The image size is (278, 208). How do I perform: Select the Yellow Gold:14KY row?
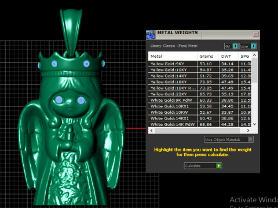(200, 76)
